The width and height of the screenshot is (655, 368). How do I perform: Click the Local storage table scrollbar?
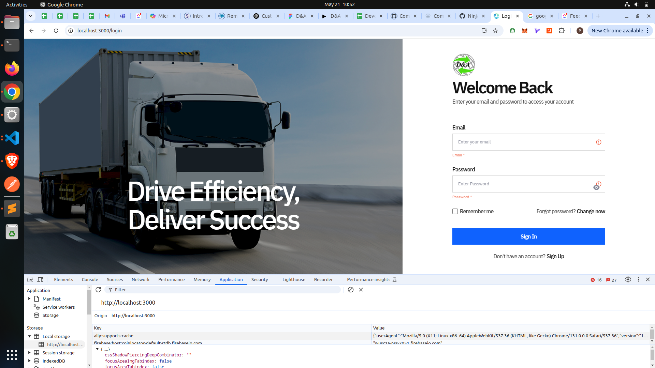(652, 334)
